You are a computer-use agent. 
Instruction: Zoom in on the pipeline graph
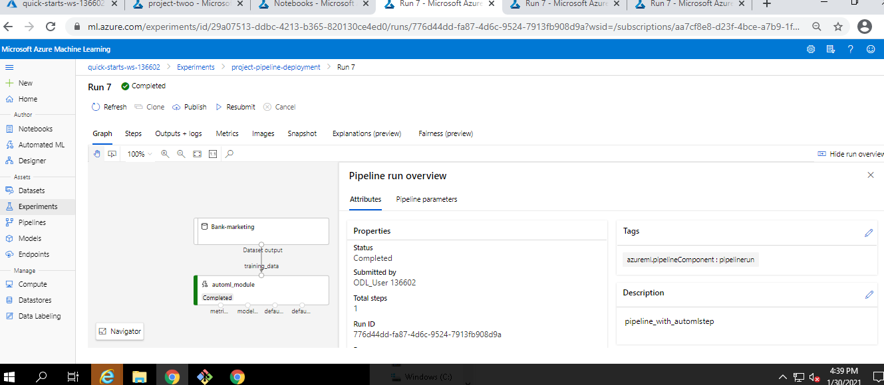point(165,154)
